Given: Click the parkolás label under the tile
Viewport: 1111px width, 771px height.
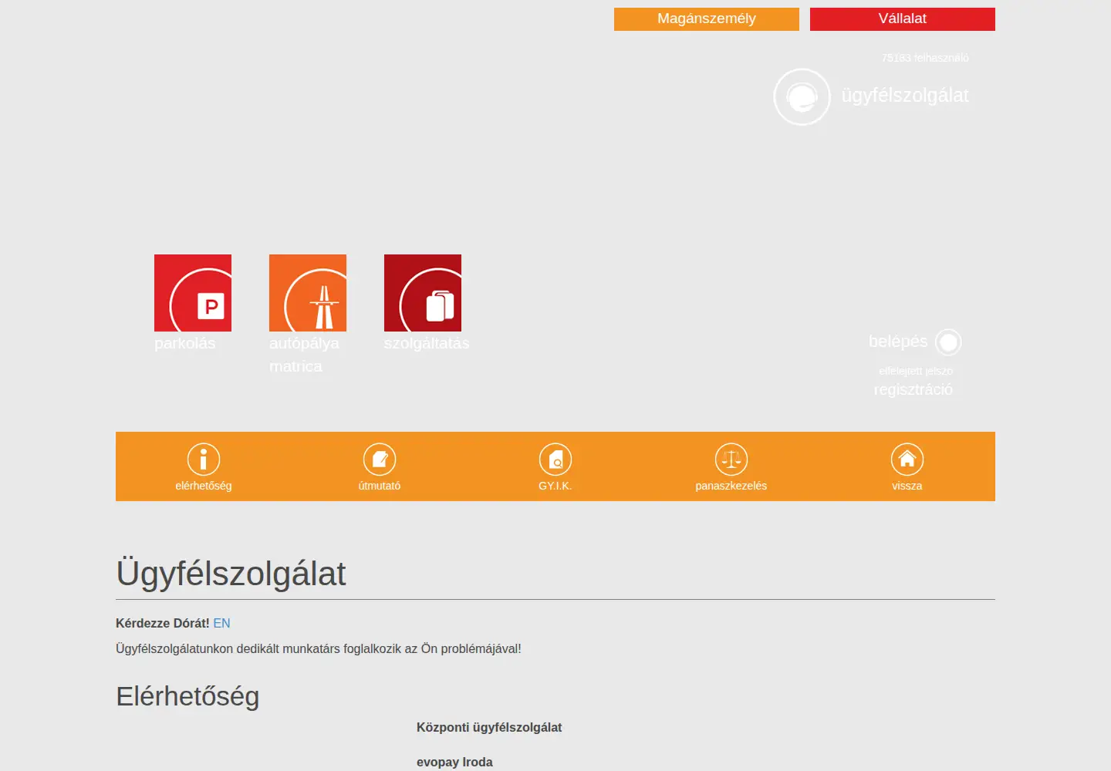Looking at the screenshot, I should (185, 343).
